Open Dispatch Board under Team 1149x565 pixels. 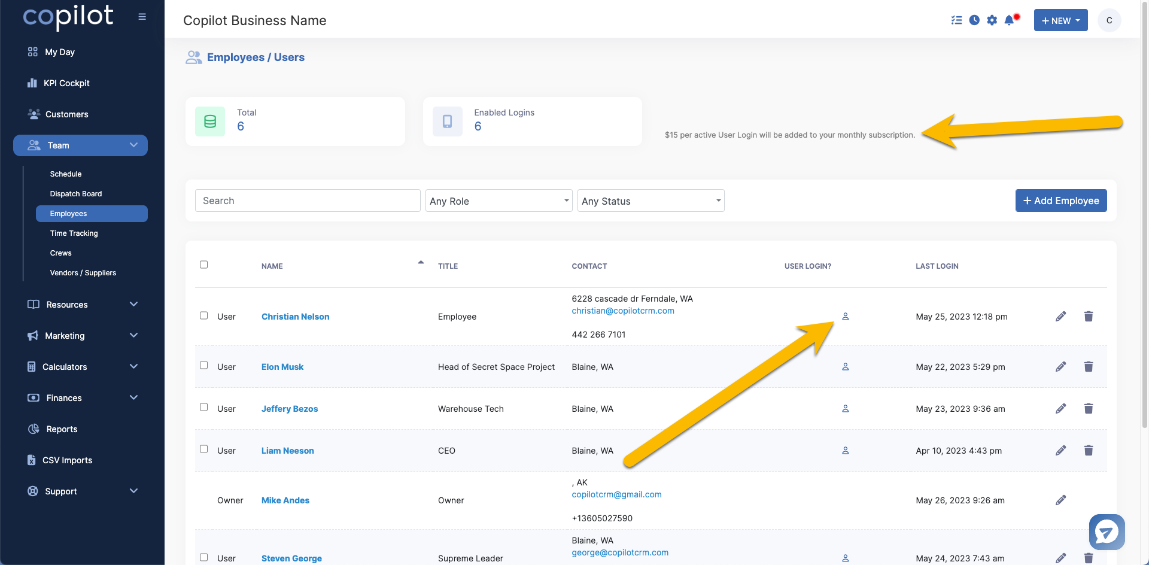click(76, 194)
